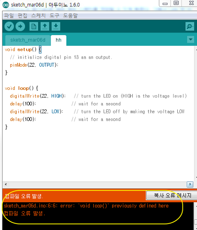Click the editor horizontal scrollbar right arrow
This screenshot has width=197, height=230.
coord(190,184)
